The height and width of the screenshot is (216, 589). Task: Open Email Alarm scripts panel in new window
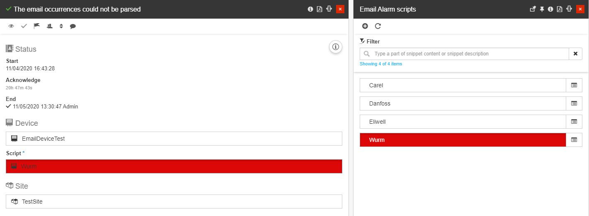pyautogui.click(x=533, y=9)
